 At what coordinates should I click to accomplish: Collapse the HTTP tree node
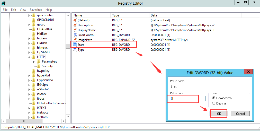click(x=29, y=57)
